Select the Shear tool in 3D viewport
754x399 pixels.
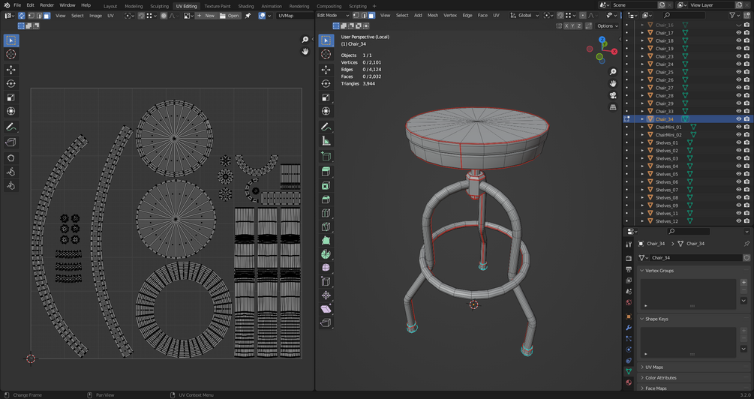(x=326, y=309)
